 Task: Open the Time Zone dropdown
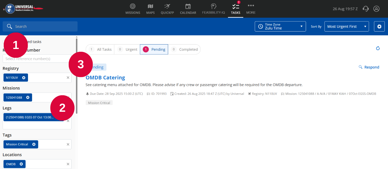[280, 26]
